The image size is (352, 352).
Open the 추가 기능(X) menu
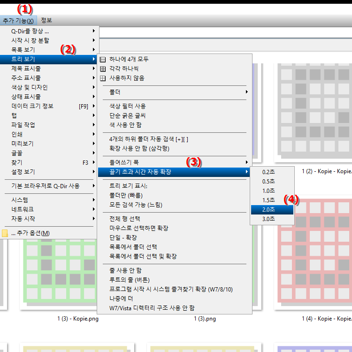[x=18, y=21]
